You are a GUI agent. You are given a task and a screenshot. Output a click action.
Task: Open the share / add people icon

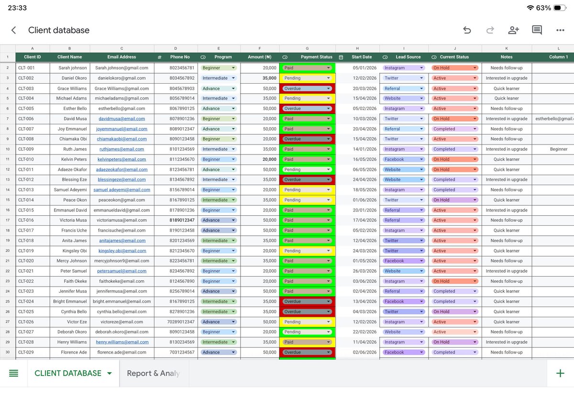pos(513,30)
